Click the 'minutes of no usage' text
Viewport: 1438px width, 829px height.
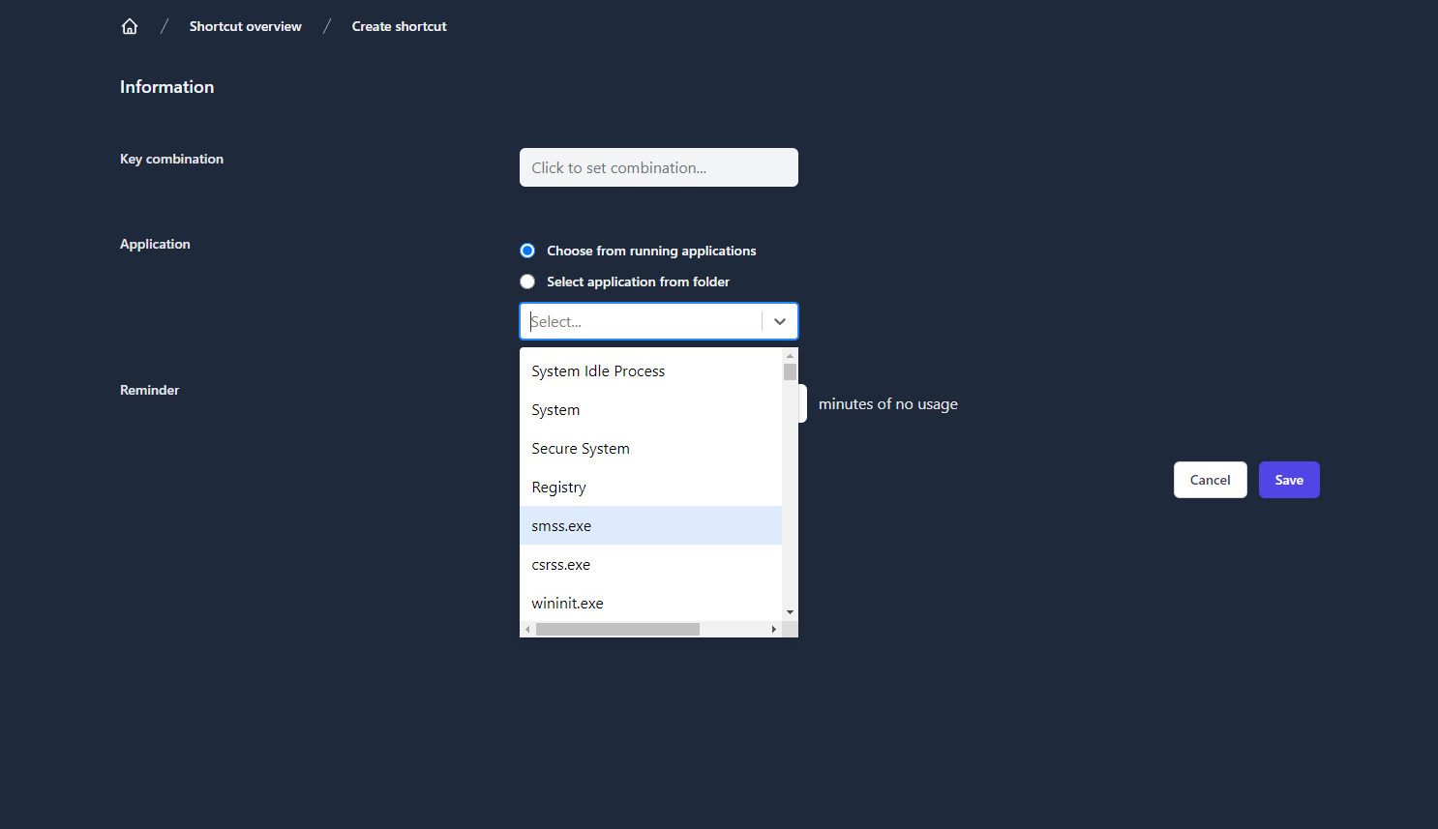[x=887, y=404]
